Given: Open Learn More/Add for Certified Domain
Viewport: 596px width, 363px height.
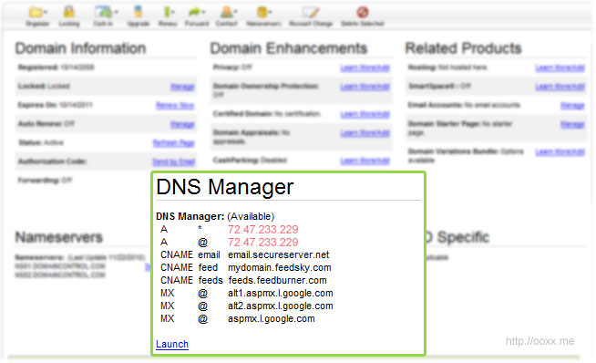Looking at the screenshot, I should (x=365, y=114).
